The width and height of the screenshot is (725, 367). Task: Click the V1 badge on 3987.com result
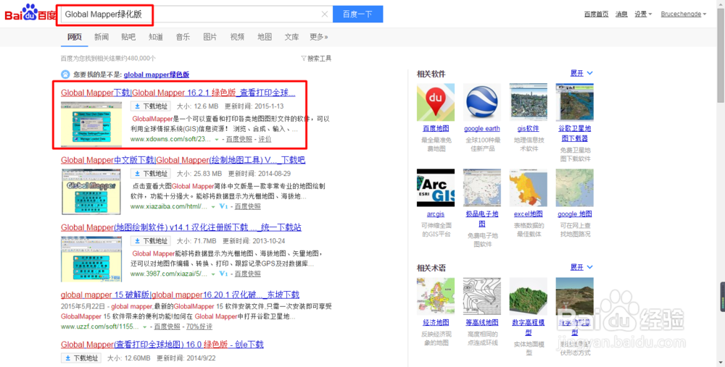tap(224, 274)
